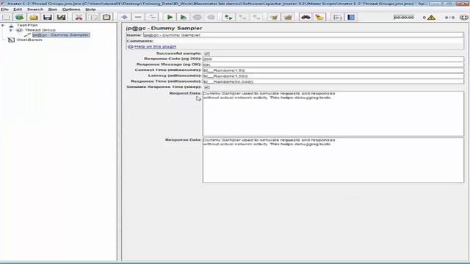Image resolution: width=470 pixels, height=264 pixels.
Task: Collapse the Test Plan tree node arrow
Action: pos(3,26)
